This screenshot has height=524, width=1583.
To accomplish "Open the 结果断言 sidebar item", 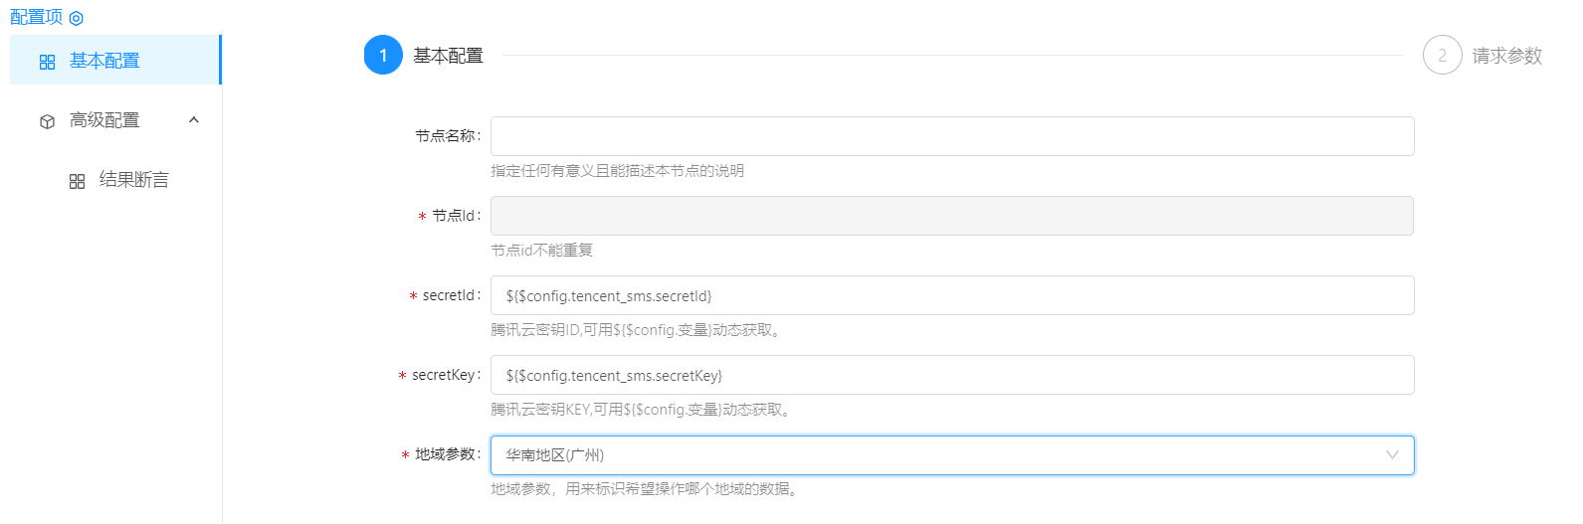I will [x=133, y=180].
